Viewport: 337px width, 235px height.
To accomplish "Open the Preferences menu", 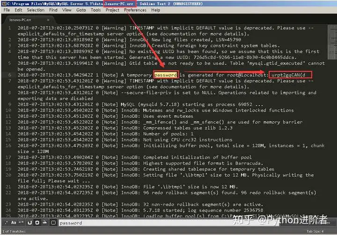I will pos(135,10).
